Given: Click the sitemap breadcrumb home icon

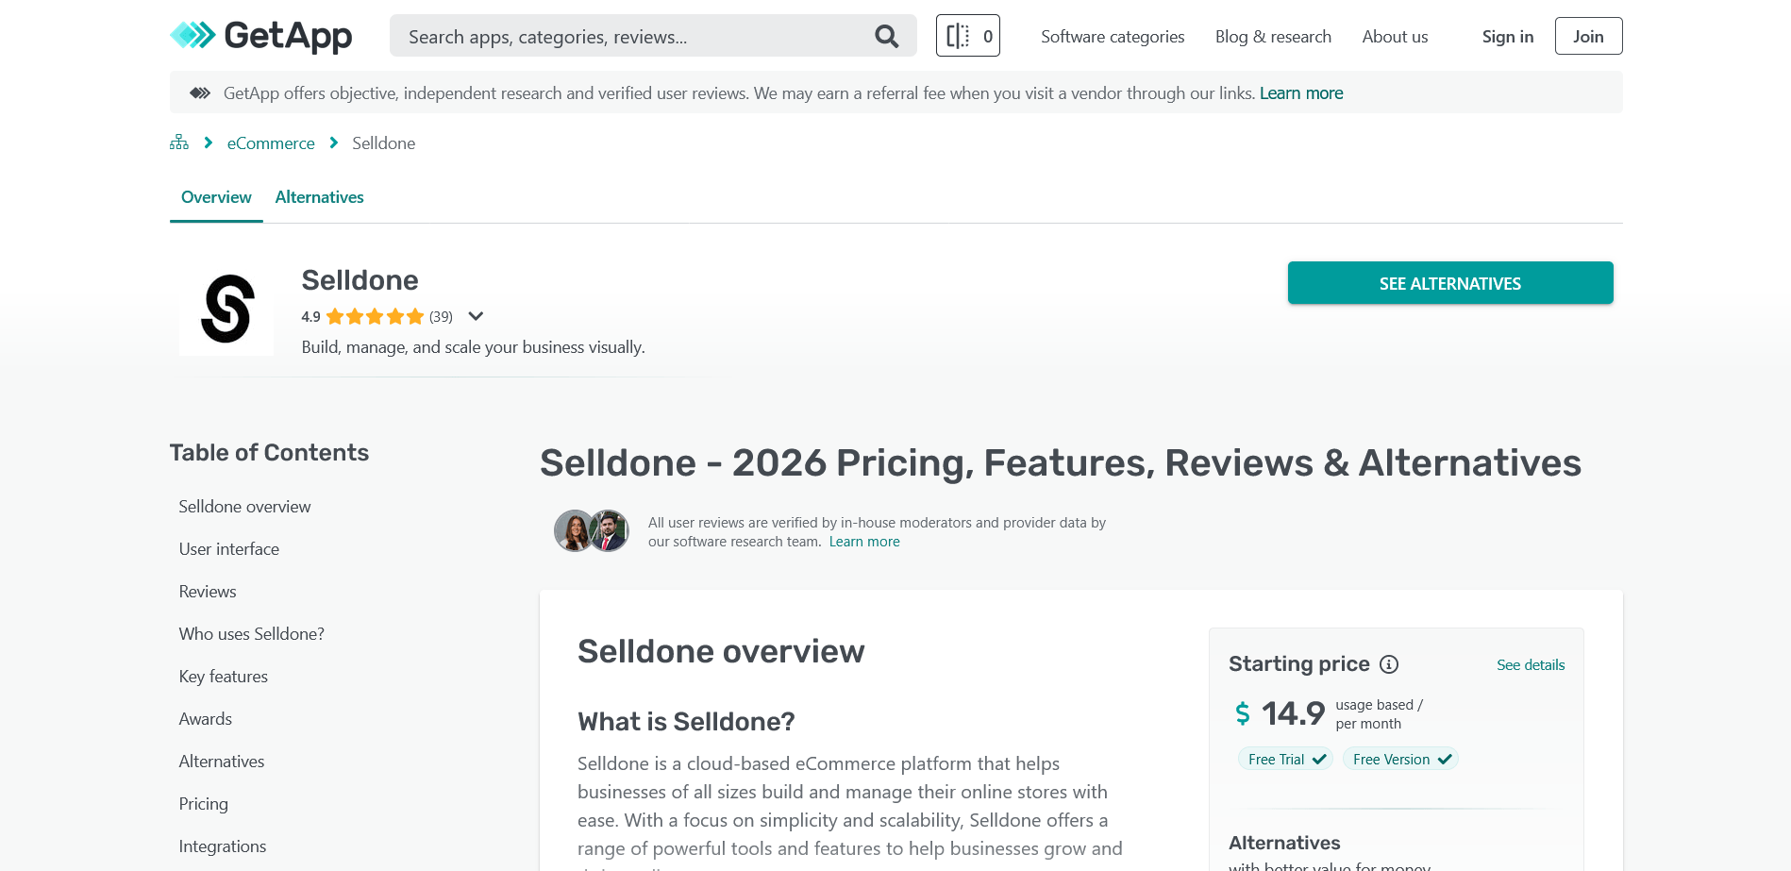Looking at the screenshot, I should pyautogui.click(x=179, y=142).
